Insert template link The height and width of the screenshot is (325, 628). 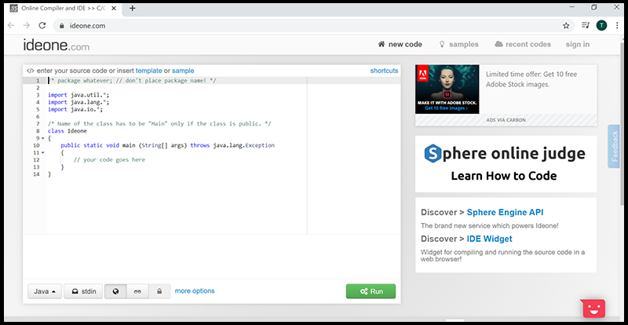148,71
